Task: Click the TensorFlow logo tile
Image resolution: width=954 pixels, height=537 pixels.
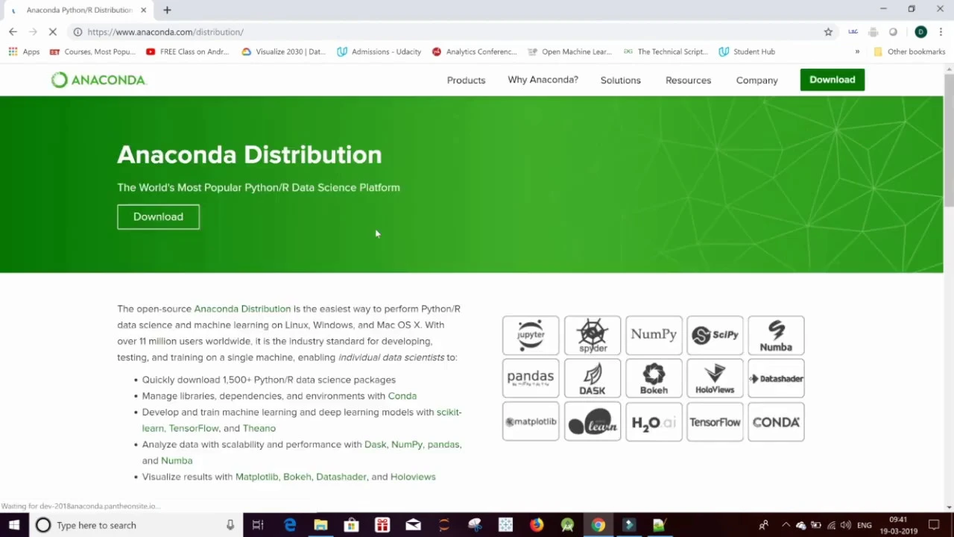Action: (715, 421)
